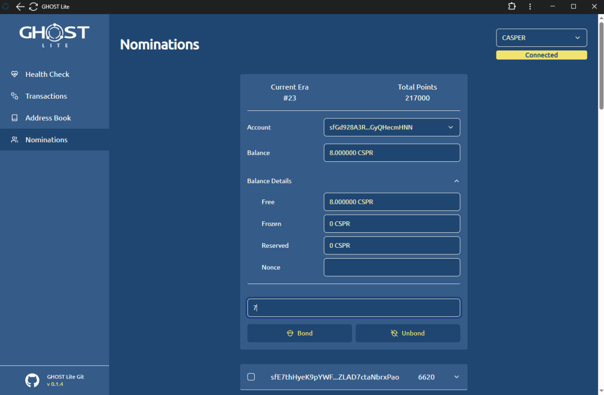This screenshot has height=395, width=604.
Task: Click the GitHub octocat icon
Action: tap(32, 380)
